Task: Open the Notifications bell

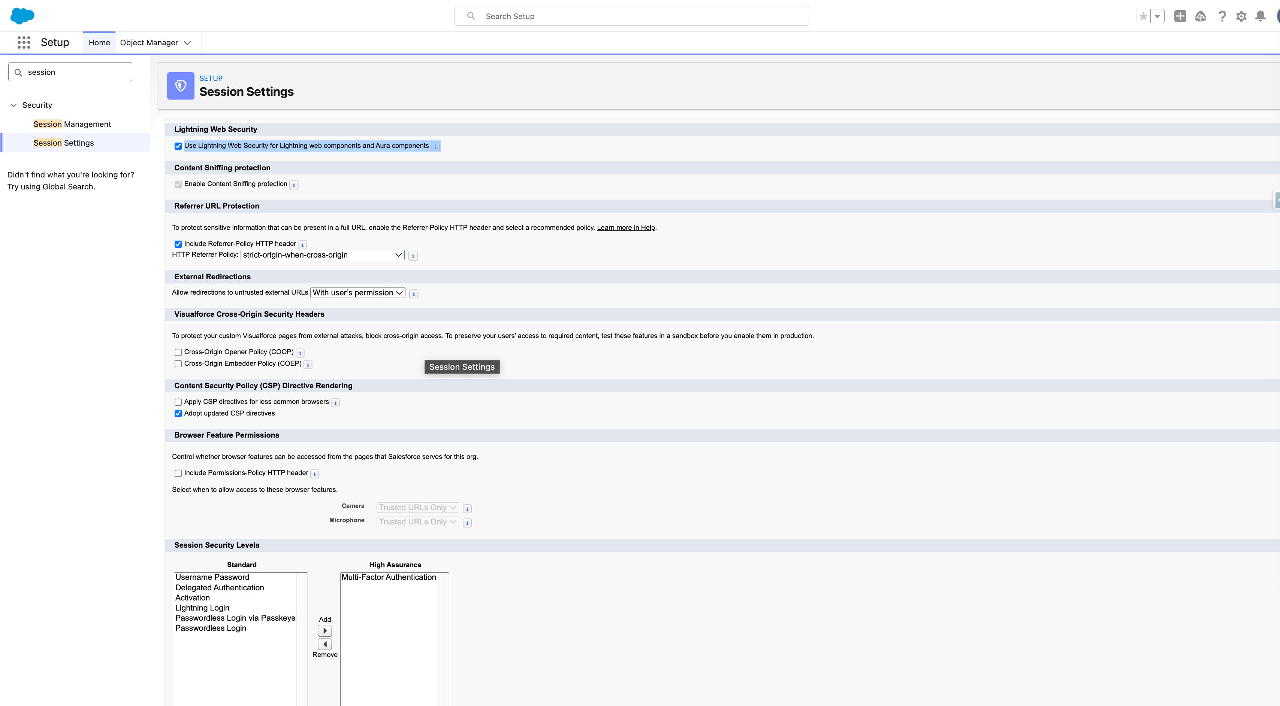Action: click(x=1261, y=16)
